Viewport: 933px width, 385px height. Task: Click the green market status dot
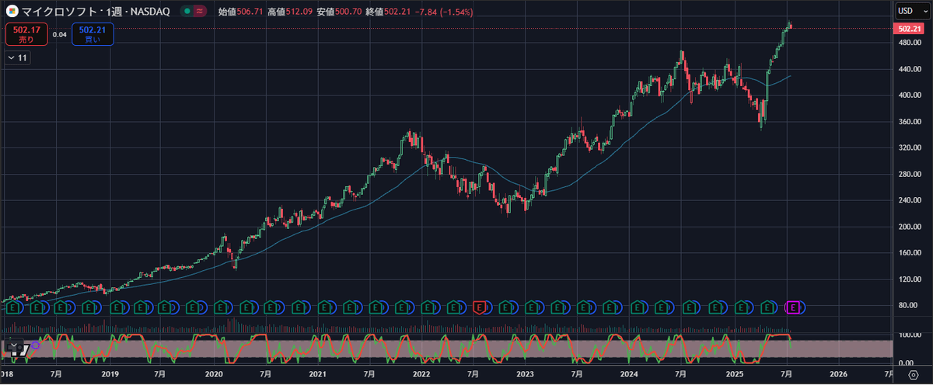pos(187,12)
